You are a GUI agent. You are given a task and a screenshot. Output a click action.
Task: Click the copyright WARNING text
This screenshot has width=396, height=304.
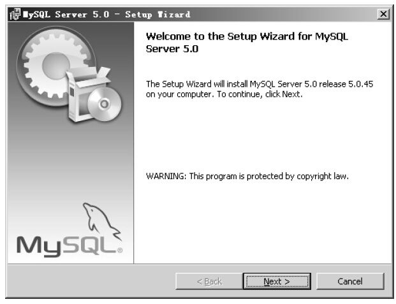[247, 176]
